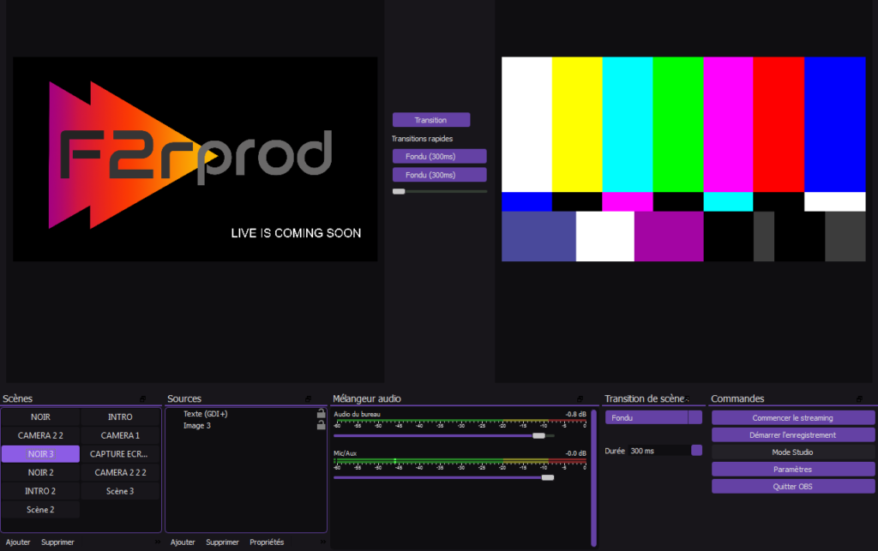The image size is (878, 551).
Task: Float the Mélangeur audio panel
Action: tap(580, 398)
